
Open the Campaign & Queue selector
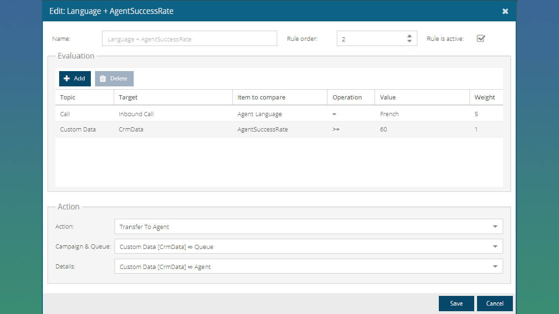pyautogui.click(x=307, y=246)
